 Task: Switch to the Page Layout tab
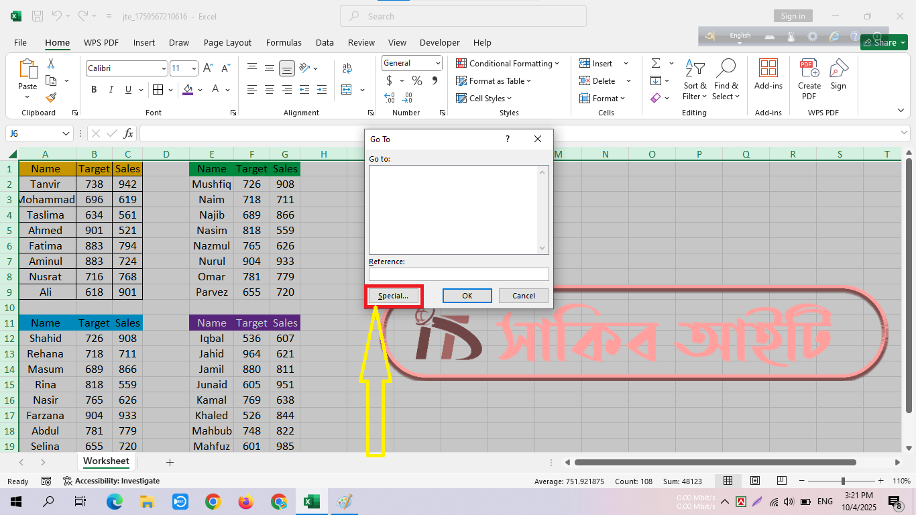click(x=227, y=42)
